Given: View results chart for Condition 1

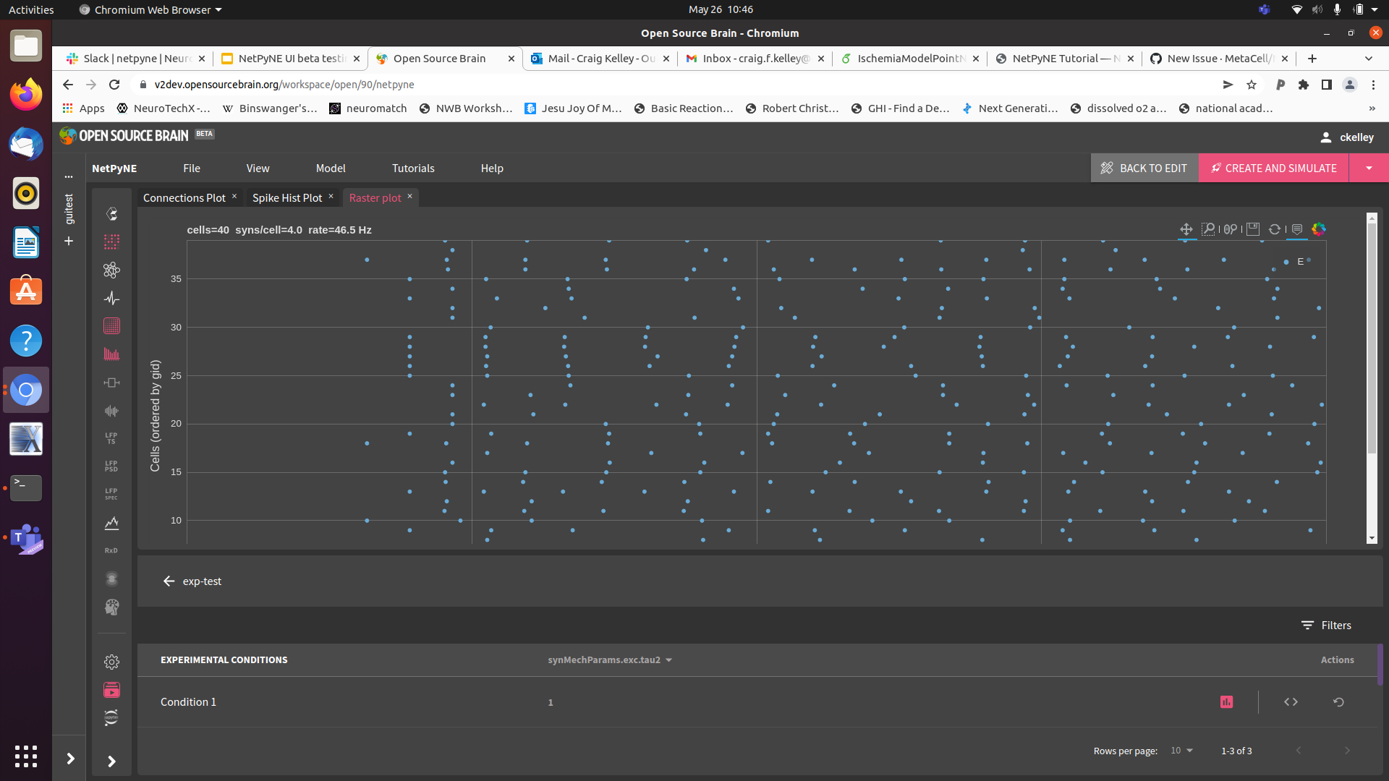Looking at the screenshot, I should [x=1226, y=702].
